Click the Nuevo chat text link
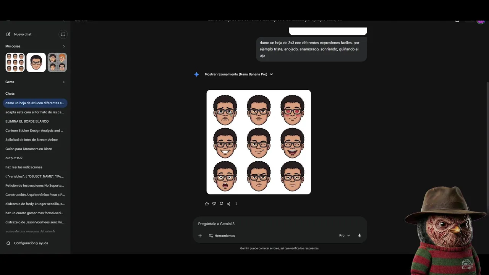The image size is (489, 275). point(23,34)
